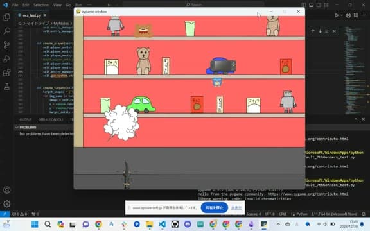Click the green car in the pygame window
Viewport: 370px width, 231px height.
[x=141, y=105]
